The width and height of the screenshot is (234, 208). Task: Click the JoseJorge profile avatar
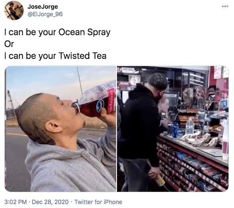click(14, 10)
